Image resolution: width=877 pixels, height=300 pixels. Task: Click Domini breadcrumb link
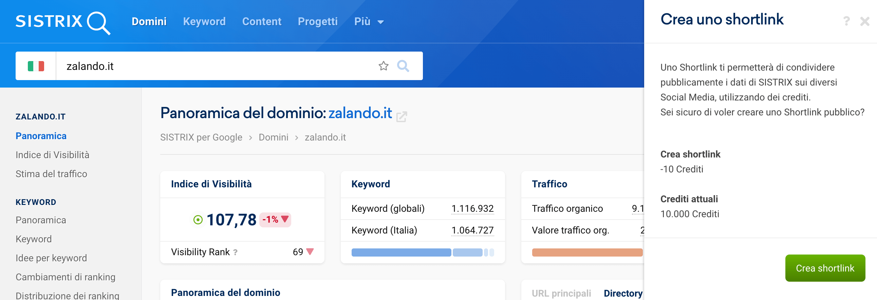tap(273, 137)
